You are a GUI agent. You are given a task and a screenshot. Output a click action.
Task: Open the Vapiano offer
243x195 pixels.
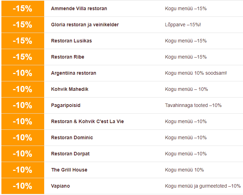[60, 186]
